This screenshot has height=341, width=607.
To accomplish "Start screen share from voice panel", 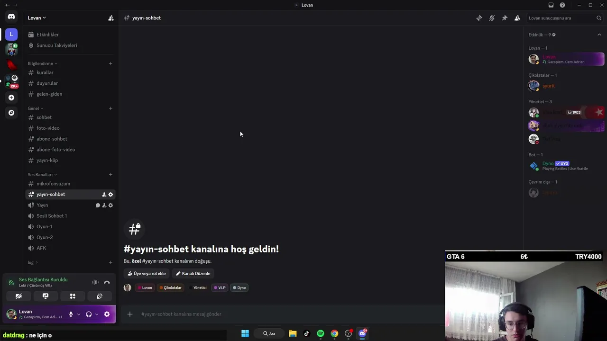I will [46, 296].
